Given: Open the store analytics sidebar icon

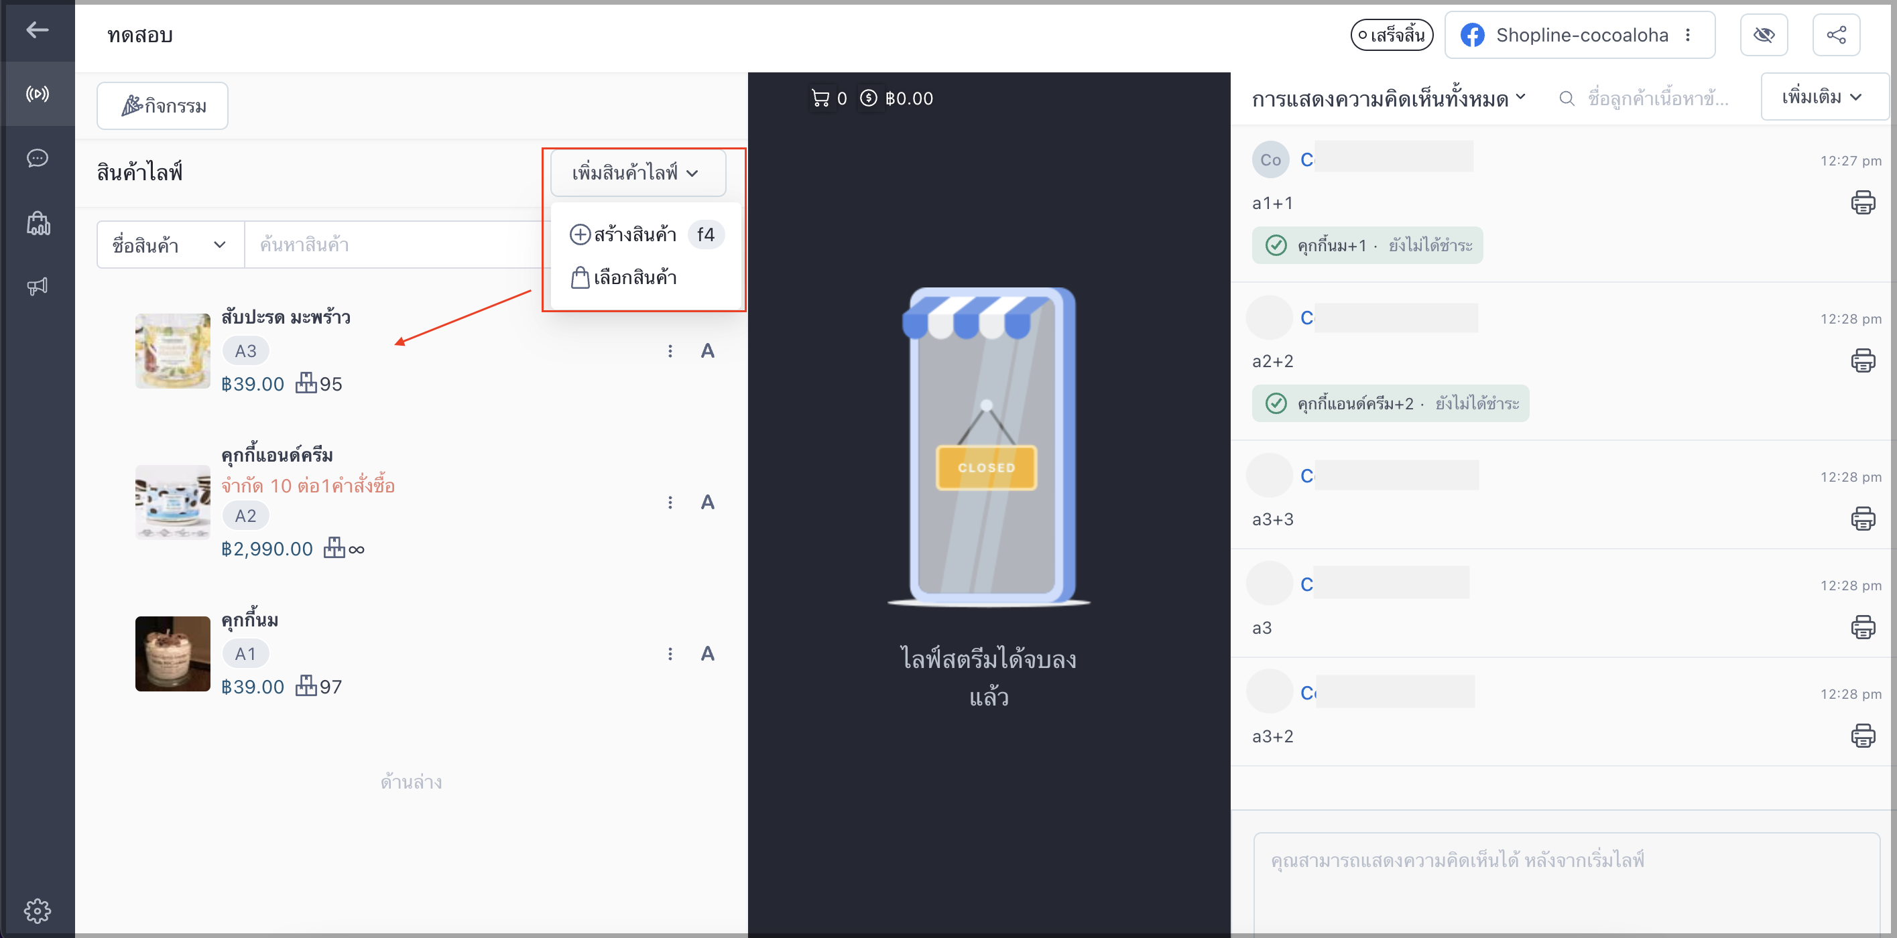Looking at the screenshot, I should [38, 222].
